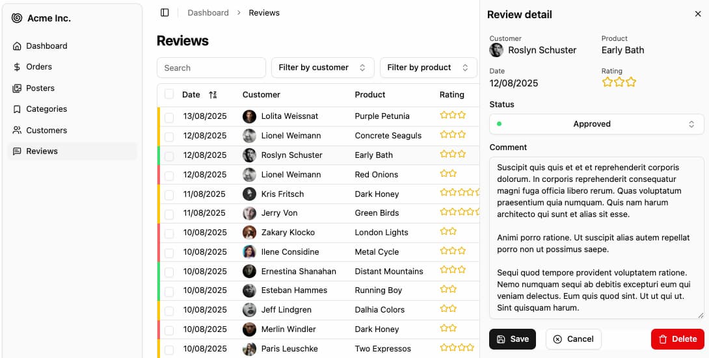Toggle the select-all checkbox in table header
This screenshot has width=709, height=358.
169,94
